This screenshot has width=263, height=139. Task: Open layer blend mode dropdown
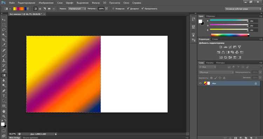pos(216,72)
